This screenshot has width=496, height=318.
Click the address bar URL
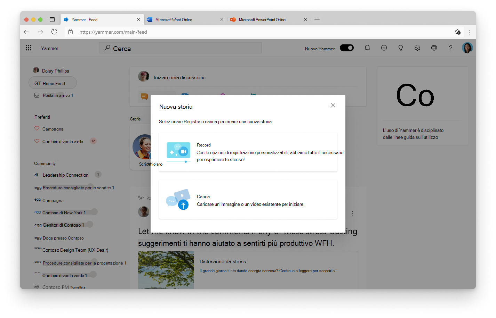pyautogui.click(x=113, y=32)
